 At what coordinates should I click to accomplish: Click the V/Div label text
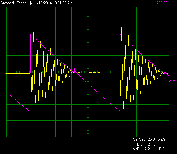[138, 149]
